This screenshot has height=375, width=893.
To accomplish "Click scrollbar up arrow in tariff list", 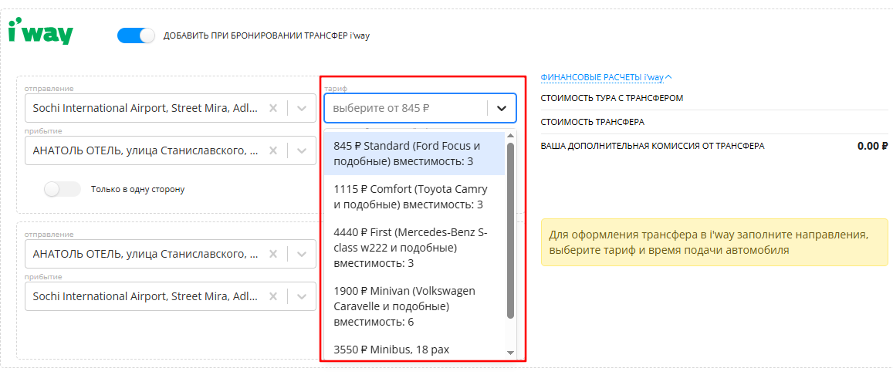I will [510, 136].
